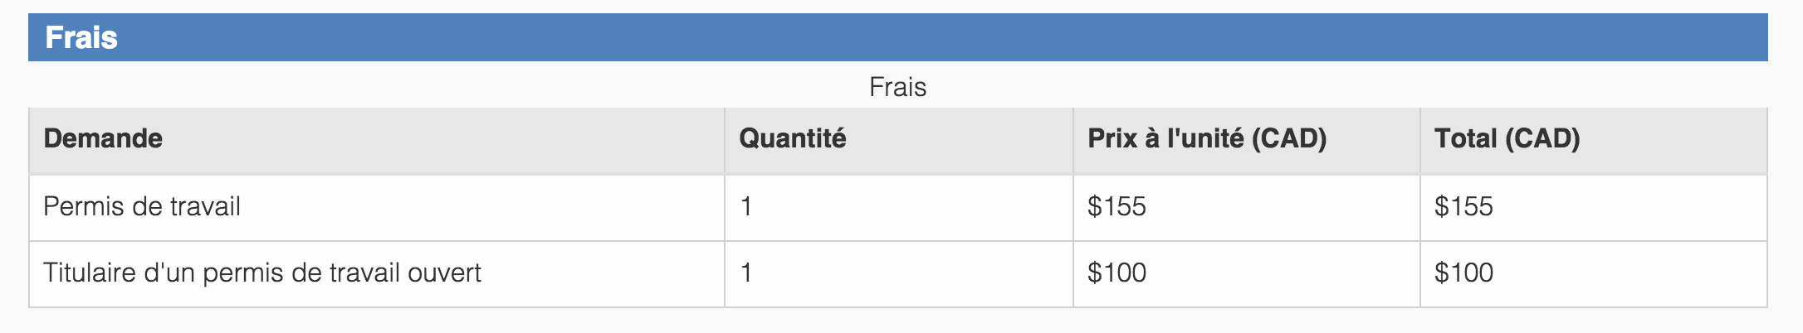Click the Total (CAD) column header
The height and width of the screenshot is (333, 1803).
coord(1507,138)
